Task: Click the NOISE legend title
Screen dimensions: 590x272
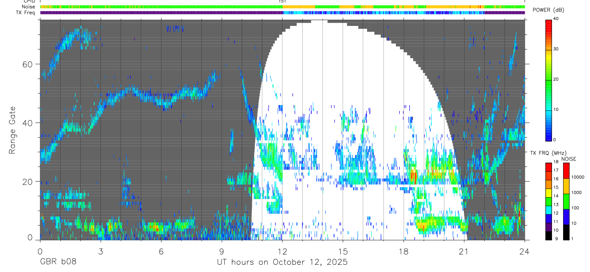Action: click(x=569, y=159)
